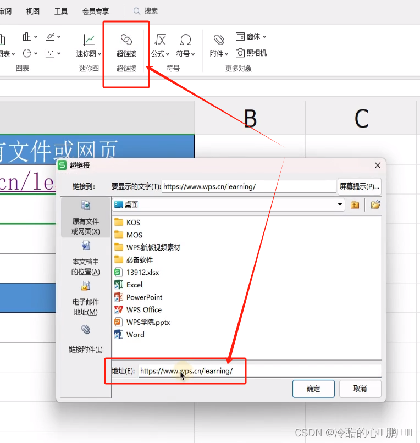Click the 取消 button

coord(360,389)
